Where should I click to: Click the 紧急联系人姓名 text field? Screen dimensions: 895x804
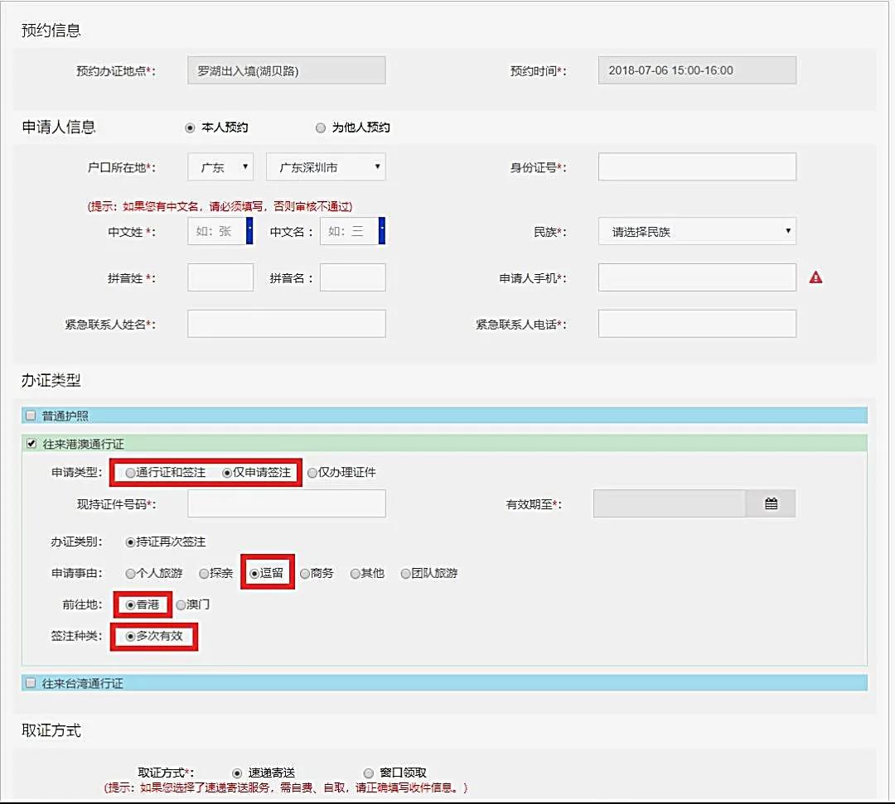[x=286, y=324]
